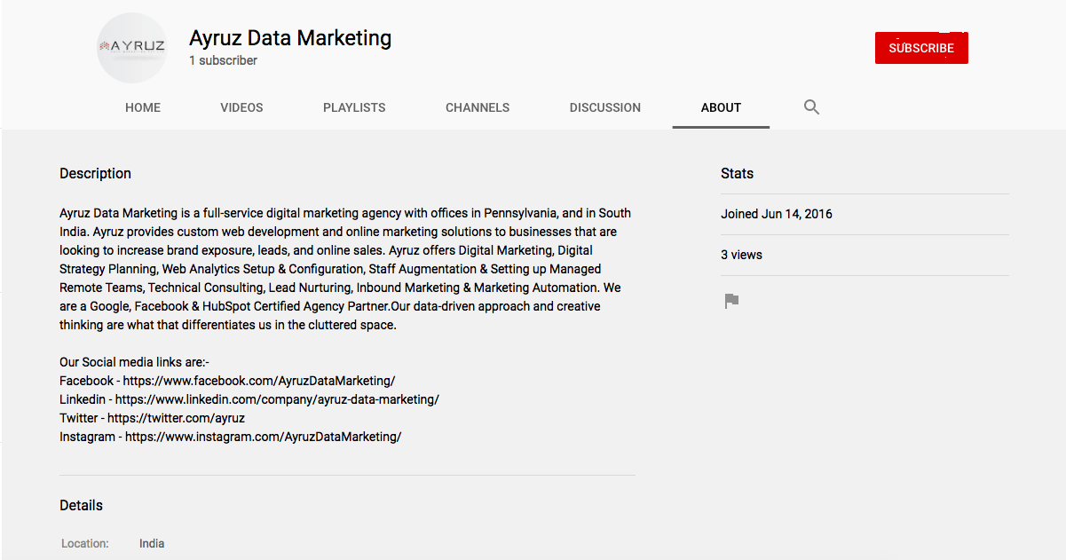Click the report user flag icon

(x=731, y=301)
